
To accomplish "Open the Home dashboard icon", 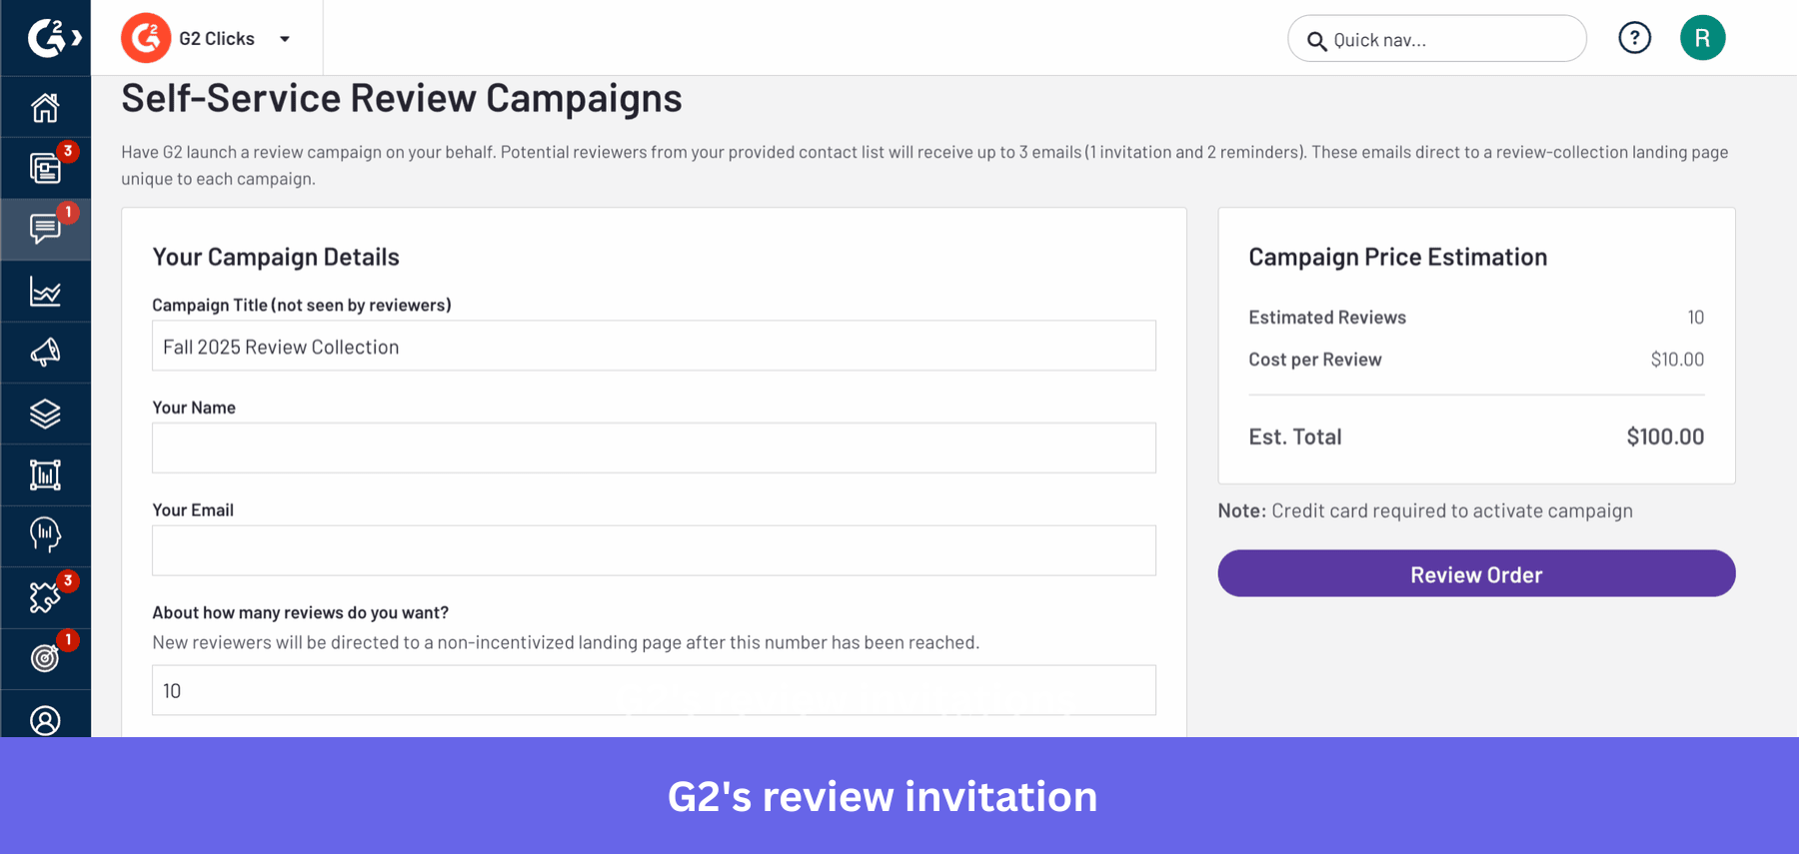I will (x=45, y=107).
